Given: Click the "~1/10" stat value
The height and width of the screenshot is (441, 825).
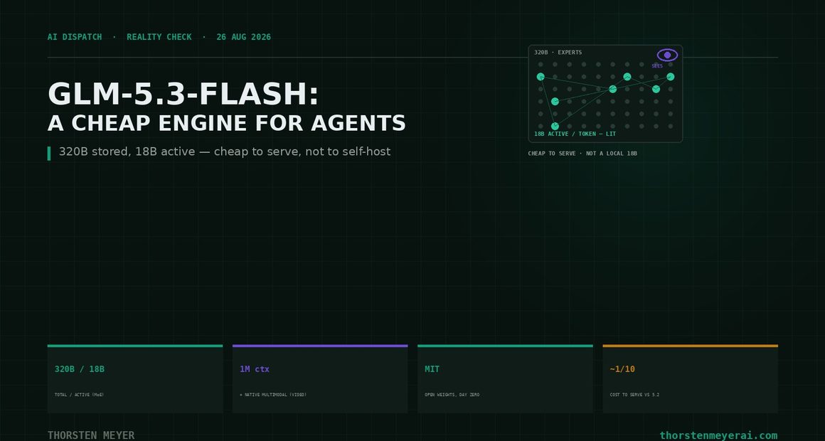Looking at the screenshot, I should click(622, 369).
